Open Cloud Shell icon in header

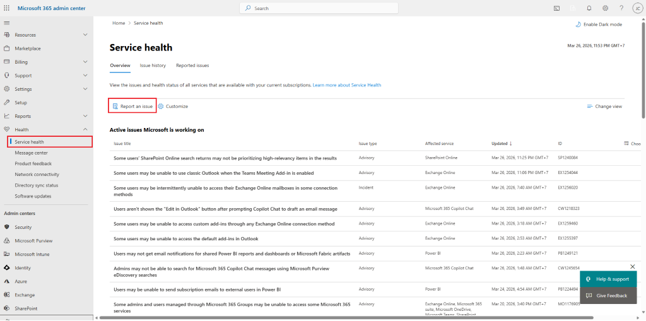click(556, 8)
